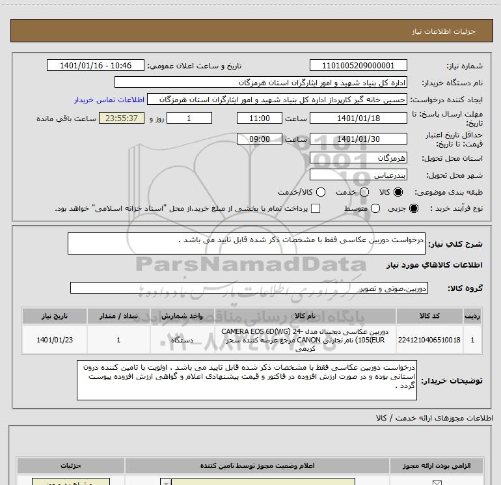The height and width of the screenshot is (485, 501).
Task: Select the کالا radio button
Action: (x=398, y=192)
